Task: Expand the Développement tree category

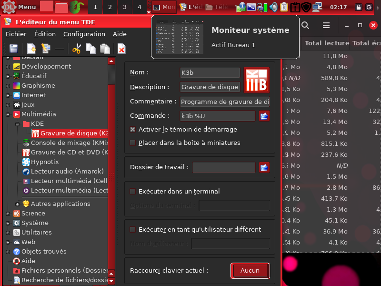Action: [8, 67]
